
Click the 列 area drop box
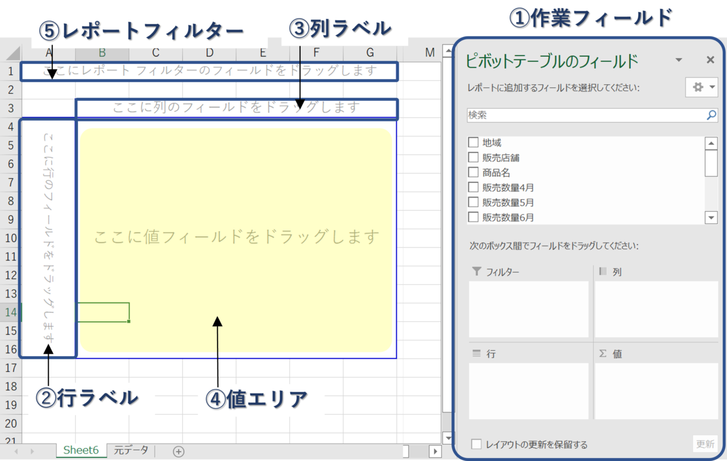(x=656, y=309)
